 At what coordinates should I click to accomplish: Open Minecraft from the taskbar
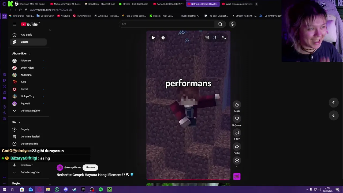tap(109, 190)
